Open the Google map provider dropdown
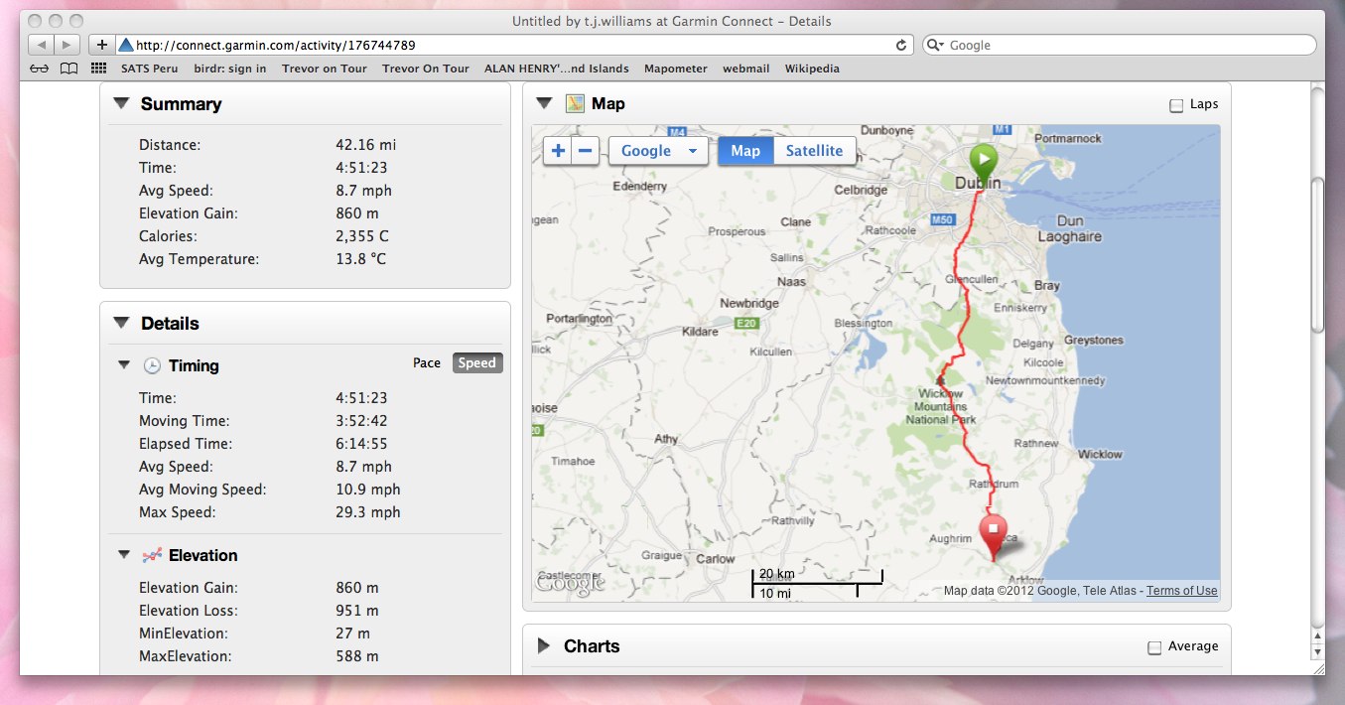This screenshot has height=705, width=1345. coord(658,151)
